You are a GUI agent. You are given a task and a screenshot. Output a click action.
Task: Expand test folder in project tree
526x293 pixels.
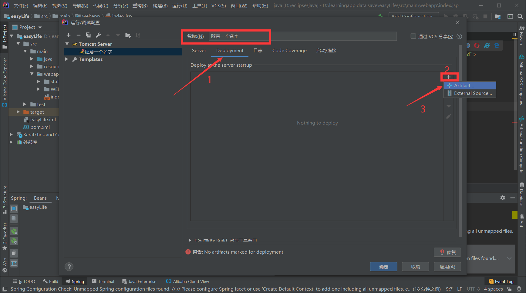[x=25, y=104]
